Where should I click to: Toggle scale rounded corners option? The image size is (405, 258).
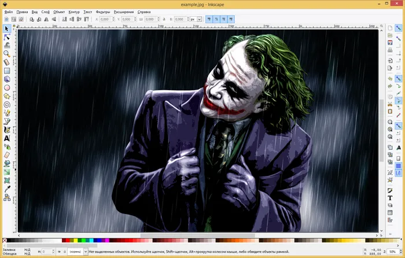tap(216, 19)
